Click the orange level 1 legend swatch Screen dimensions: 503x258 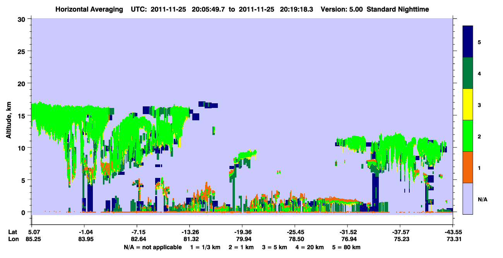[x=468, y=167]
